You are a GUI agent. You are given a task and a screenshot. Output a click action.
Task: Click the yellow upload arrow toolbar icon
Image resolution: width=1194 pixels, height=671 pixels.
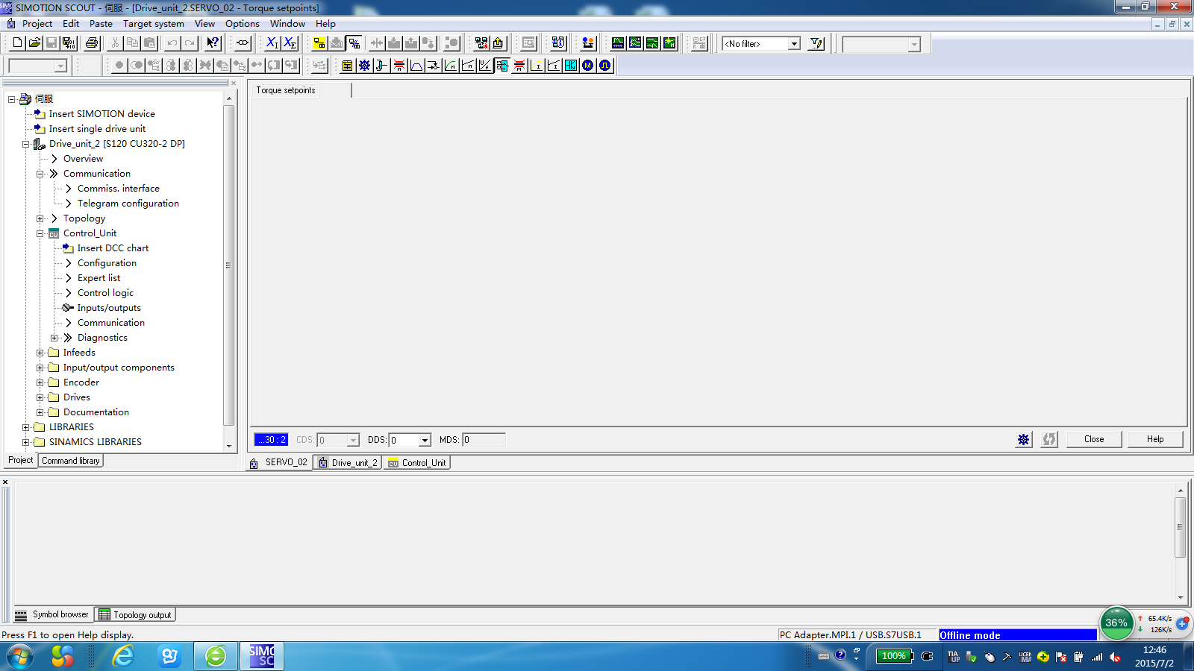[x=498, y=43]
